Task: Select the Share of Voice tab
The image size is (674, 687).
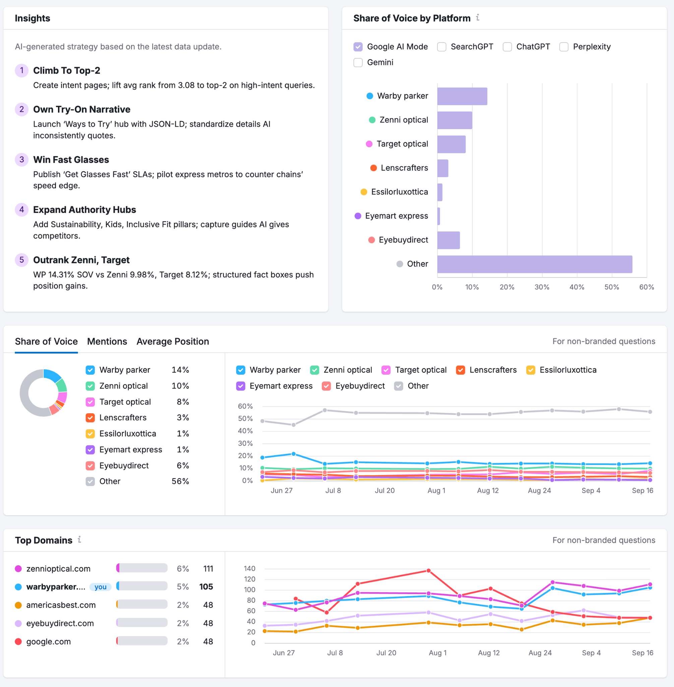Action: click(x=46, y=341)
